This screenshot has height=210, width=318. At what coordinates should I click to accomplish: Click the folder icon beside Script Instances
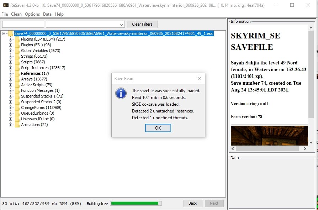tap(17, 68)
